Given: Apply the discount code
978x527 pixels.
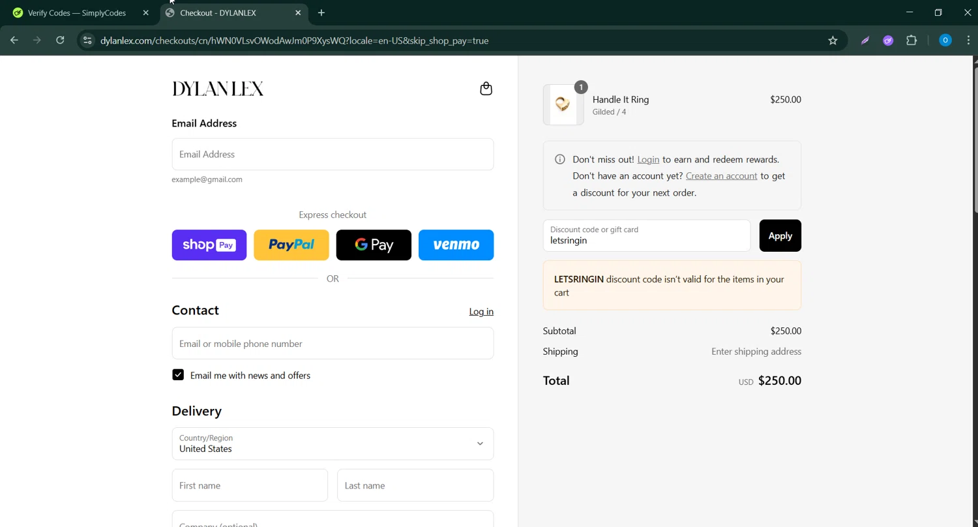Looking at the screenshot, I should 780,235.
